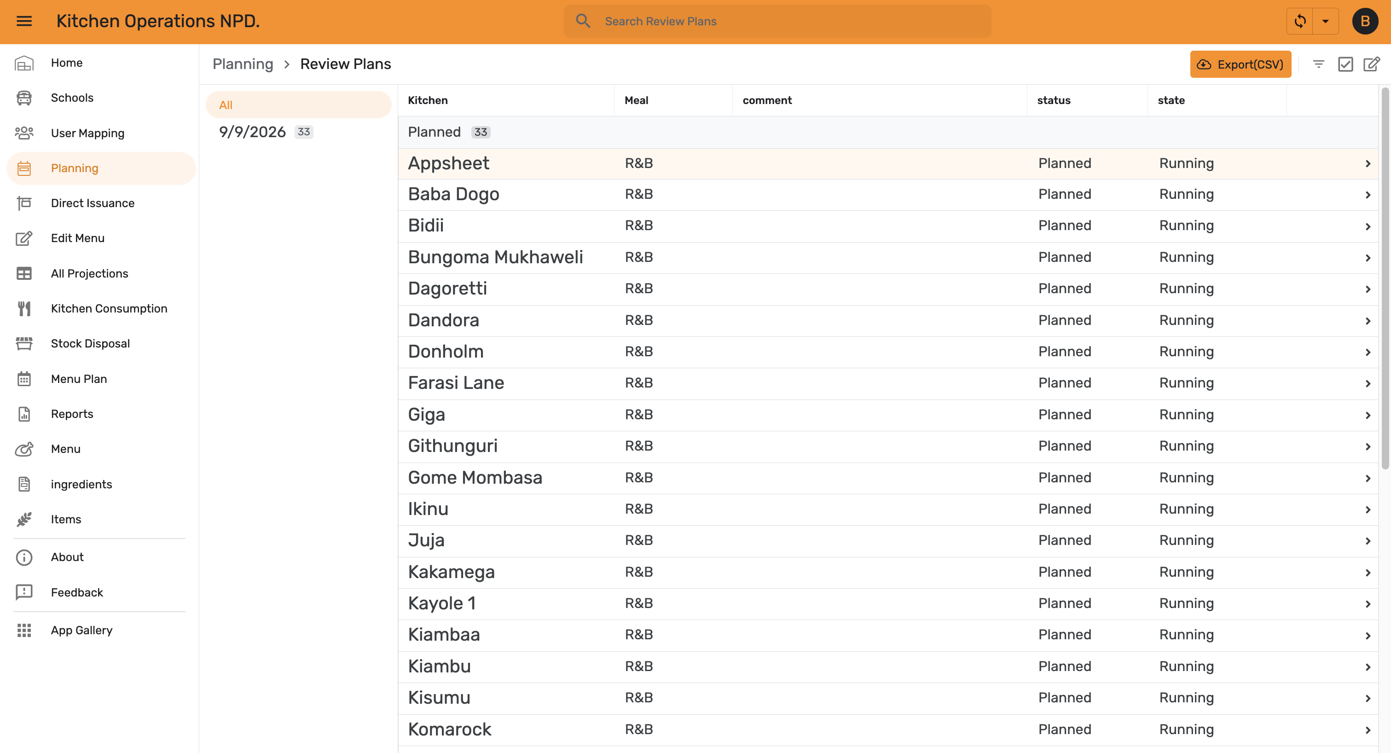Click the Items wheat icon
This screenshot has height=753, width=1391.
[24, 519]
